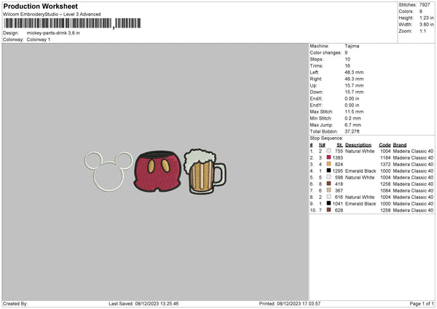Click the beer mug embroidery element
Image resolution: width=437 pixels, height=309 pixels.
pyautogui.click(x=205, y=171)
